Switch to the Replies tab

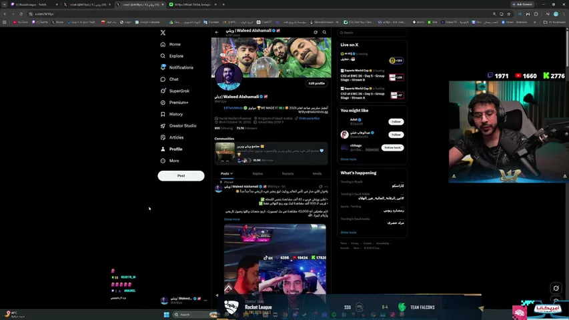[257, 174]
